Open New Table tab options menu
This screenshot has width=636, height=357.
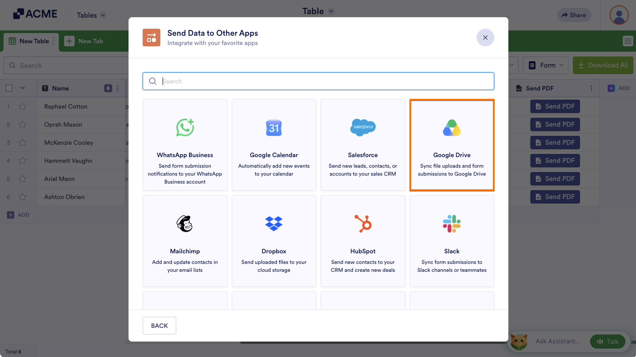[54, 41]
